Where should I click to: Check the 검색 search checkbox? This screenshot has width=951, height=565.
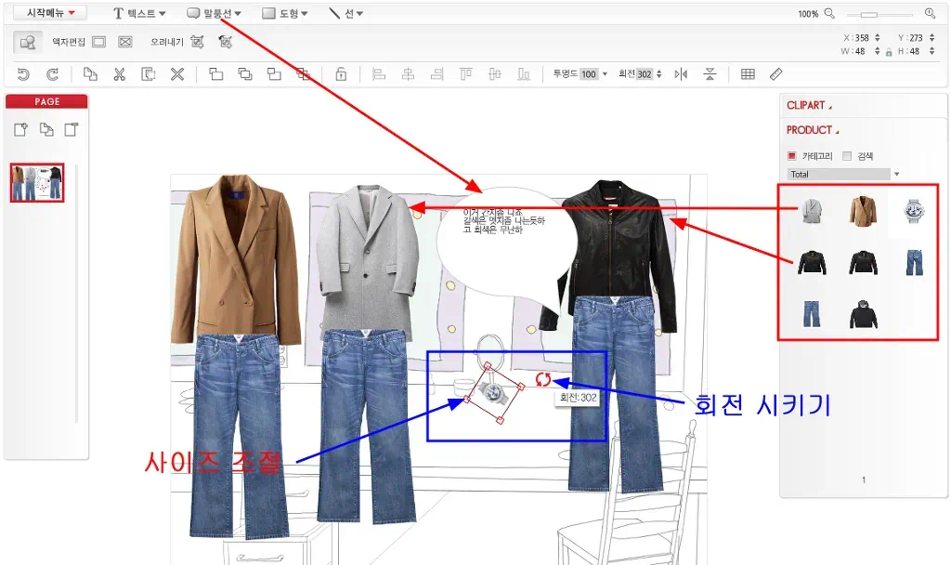tap(847, 156)
